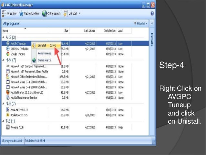
Task: Open the vertical Details panel tab
Action: pos(152,39)
